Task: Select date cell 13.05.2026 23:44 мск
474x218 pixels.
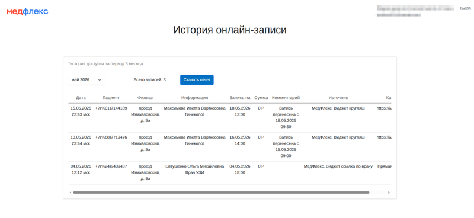Action: [x=81, y=140]
